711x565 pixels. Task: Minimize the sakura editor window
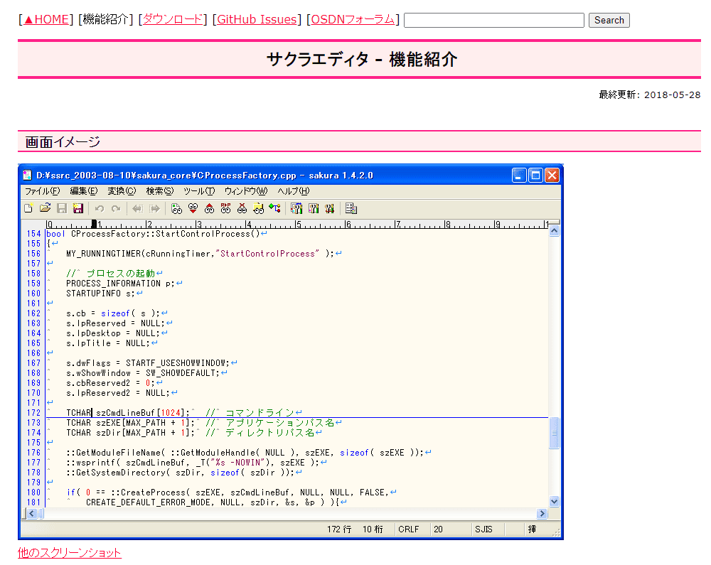[519, 175]
